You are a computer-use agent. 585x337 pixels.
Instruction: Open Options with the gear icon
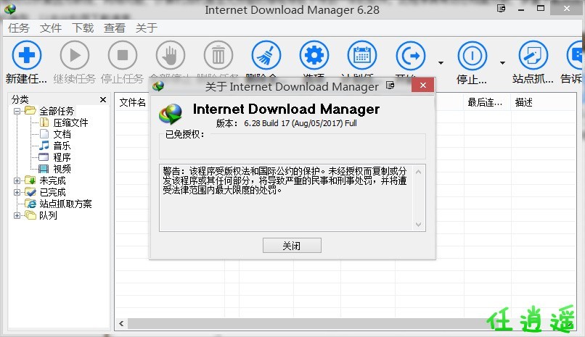(314, 55)
